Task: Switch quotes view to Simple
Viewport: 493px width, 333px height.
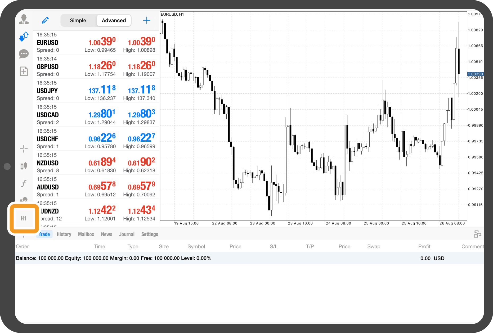Action: pos(78,20)
